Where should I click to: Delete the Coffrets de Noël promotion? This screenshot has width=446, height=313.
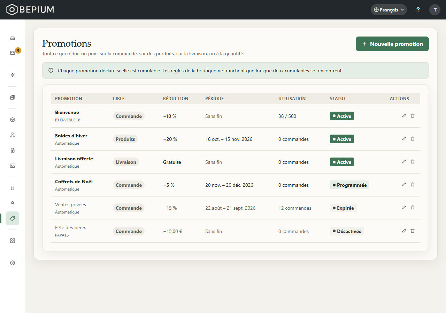click(x=413, y=184)
